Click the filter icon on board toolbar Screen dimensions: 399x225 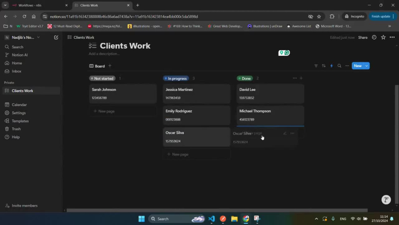[316, 66]
